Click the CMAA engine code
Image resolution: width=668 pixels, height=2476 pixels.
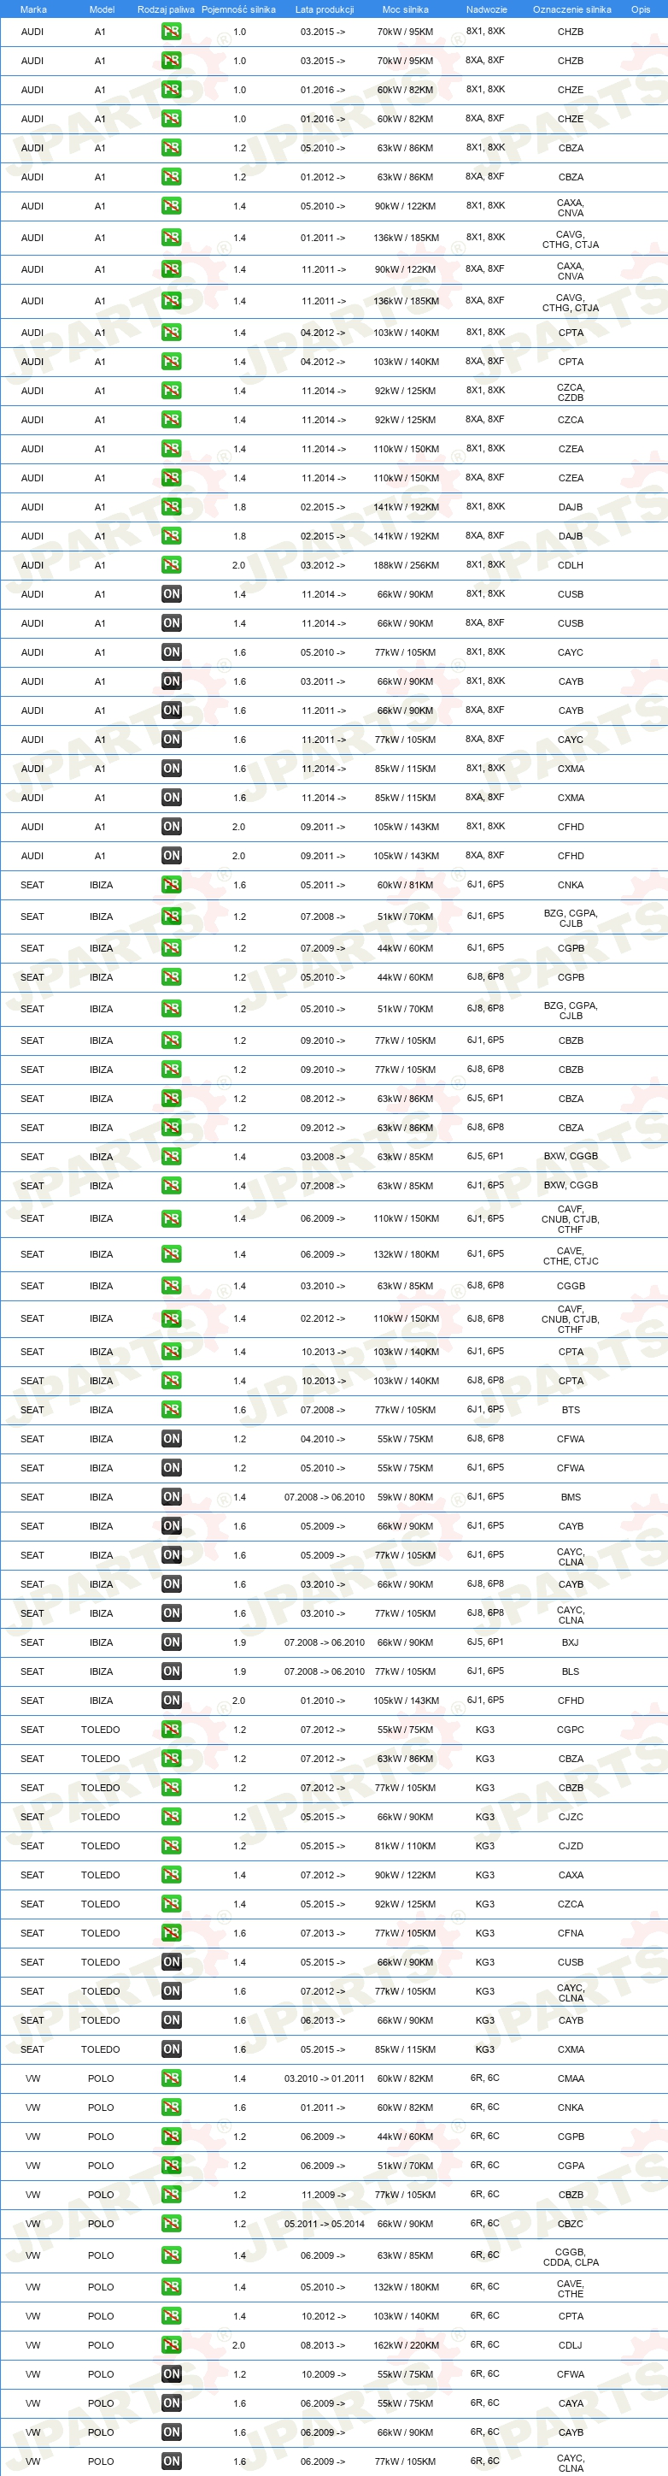(570, 2078)
